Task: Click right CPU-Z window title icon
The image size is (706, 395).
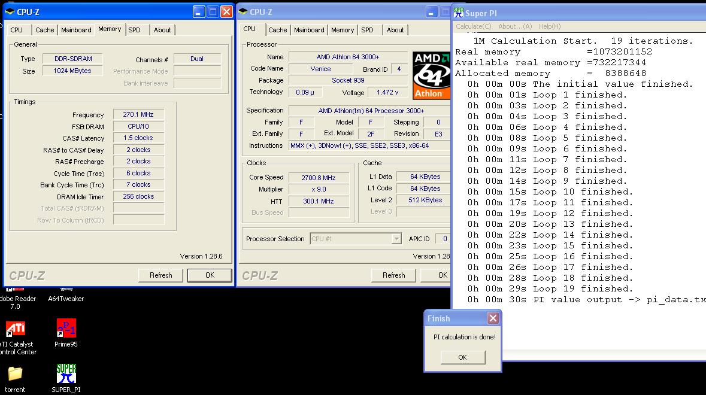Action: coord(243,12)
